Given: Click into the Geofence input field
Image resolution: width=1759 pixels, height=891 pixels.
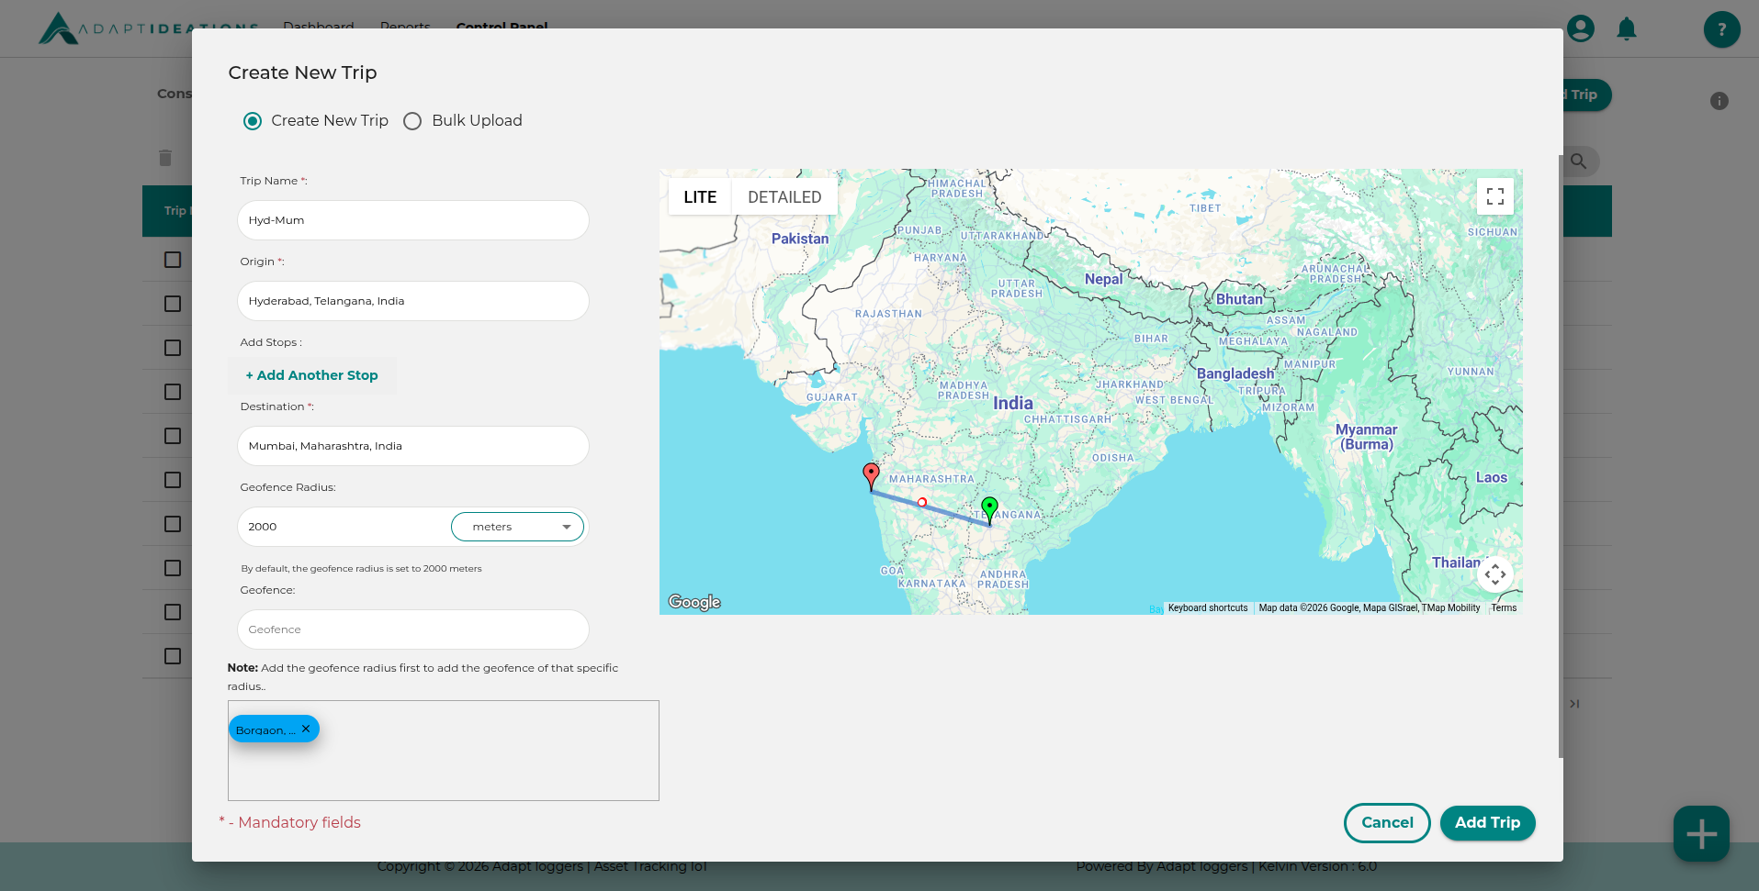Looking at the screenshot, I should coord(412,629).
